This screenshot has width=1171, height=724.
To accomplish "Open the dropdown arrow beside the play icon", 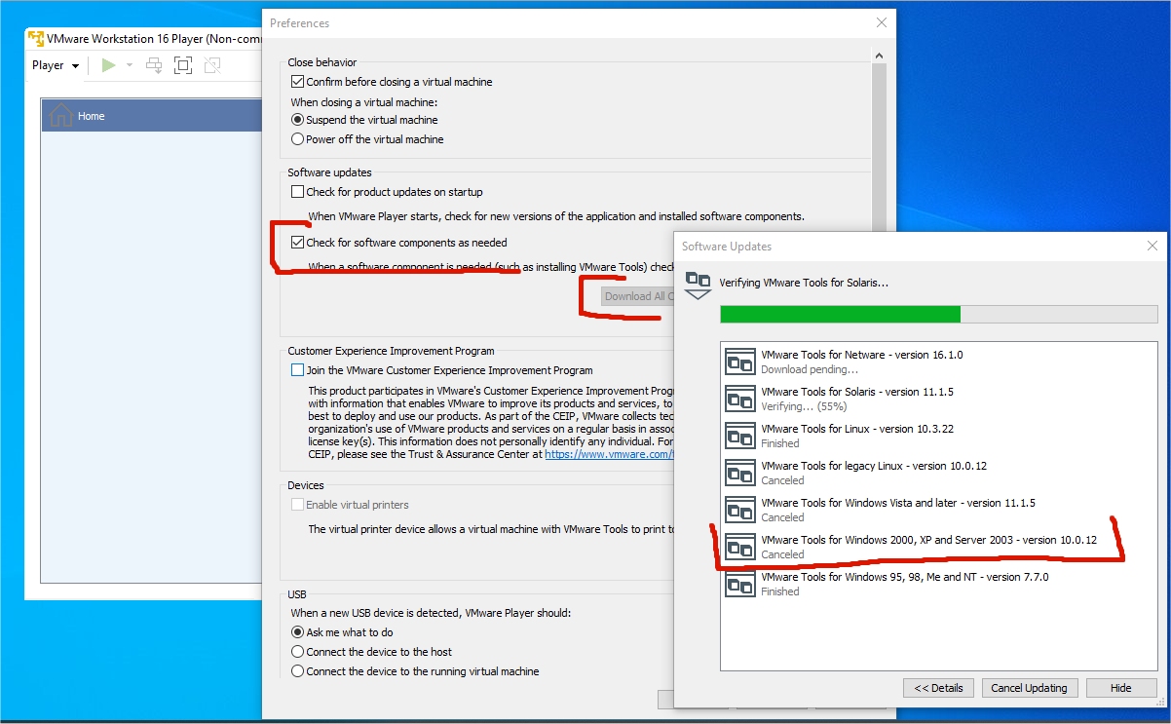I will pyautogui.click(x=129, y=66).
